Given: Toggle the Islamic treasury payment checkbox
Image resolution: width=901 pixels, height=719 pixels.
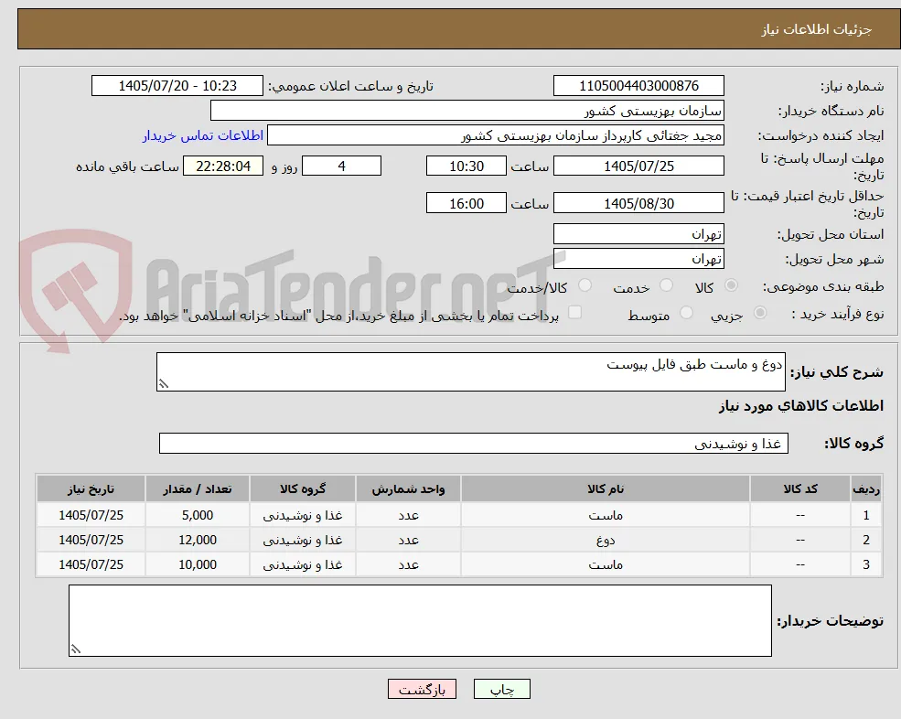Looking at the screenshot, I should [574, 312].
